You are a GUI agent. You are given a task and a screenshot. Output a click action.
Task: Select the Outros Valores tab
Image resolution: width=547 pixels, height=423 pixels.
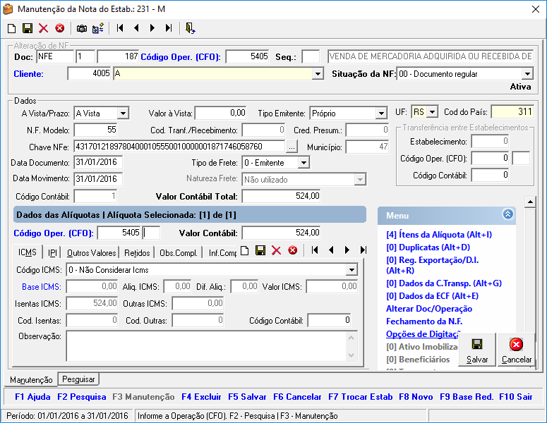92,252
